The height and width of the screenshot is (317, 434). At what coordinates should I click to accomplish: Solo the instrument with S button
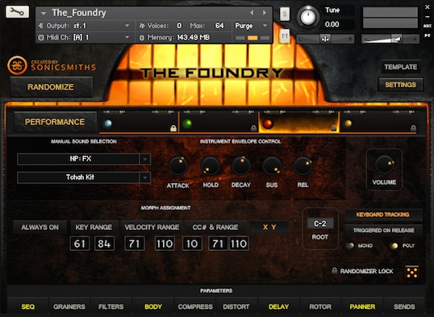(x=285, y=14)
